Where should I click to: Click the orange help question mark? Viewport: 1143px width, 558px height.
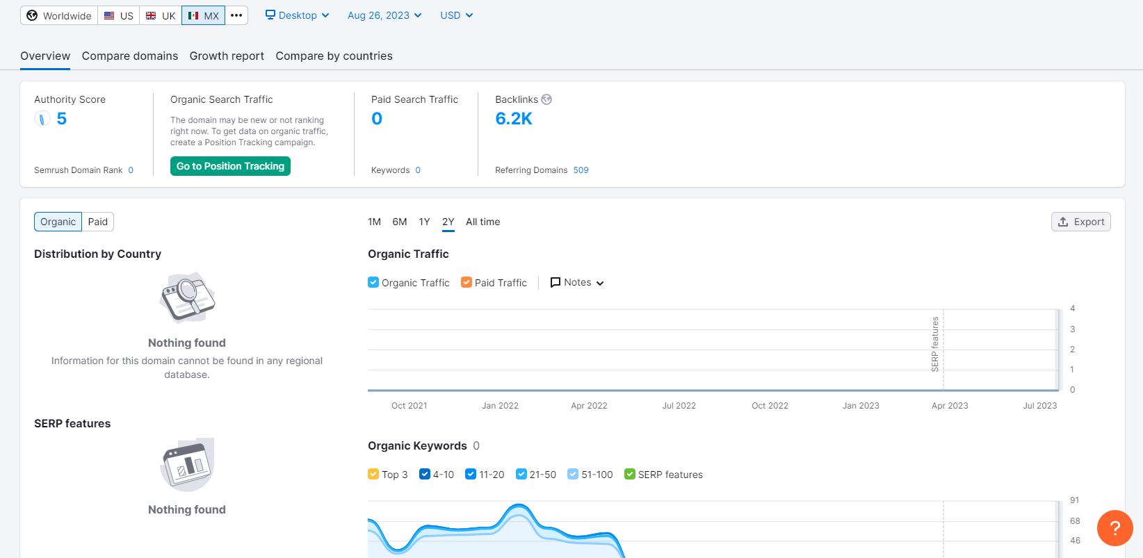(1114, 528)
